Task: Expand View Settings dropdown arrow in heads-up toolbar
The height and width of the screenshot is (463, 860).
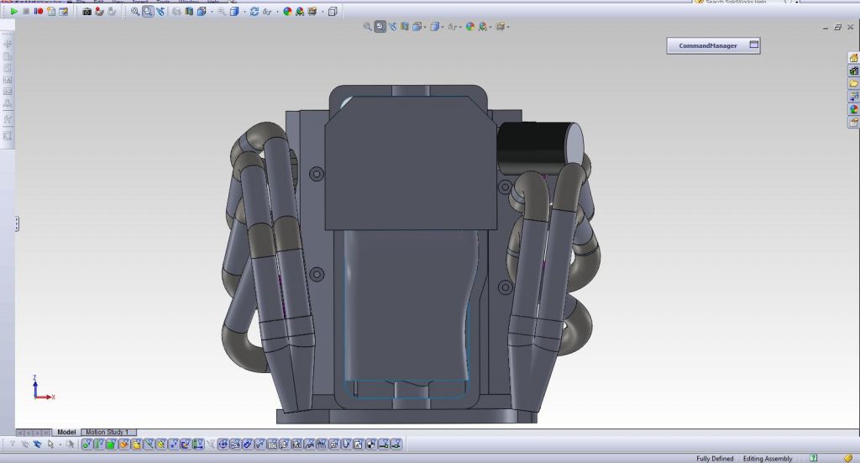Action: (509, 27)
